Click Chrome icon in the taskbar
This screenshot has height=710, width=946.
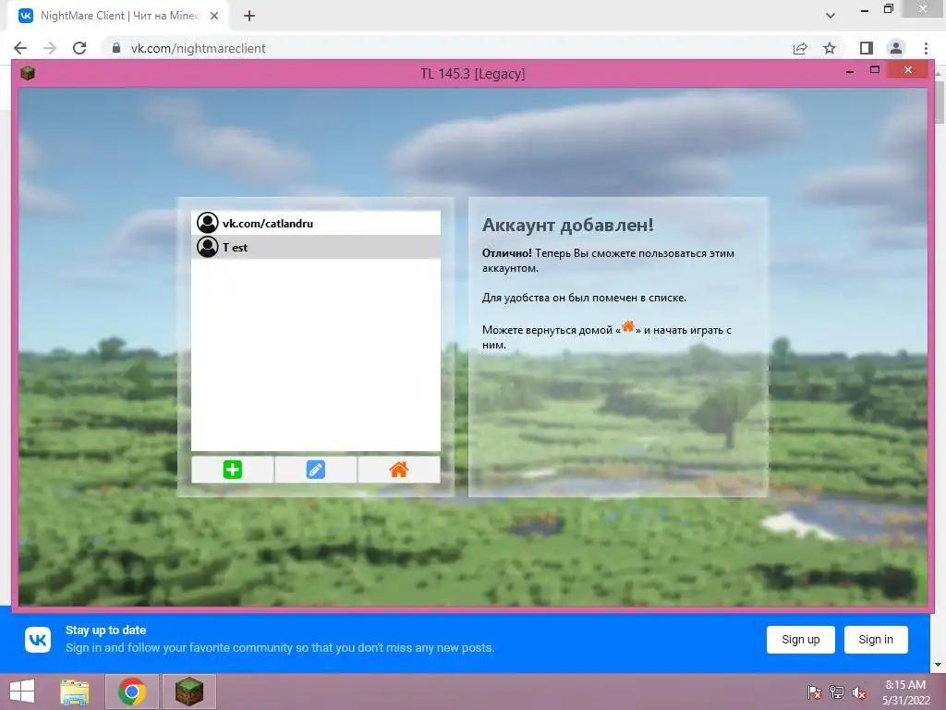tap(132, 692)
